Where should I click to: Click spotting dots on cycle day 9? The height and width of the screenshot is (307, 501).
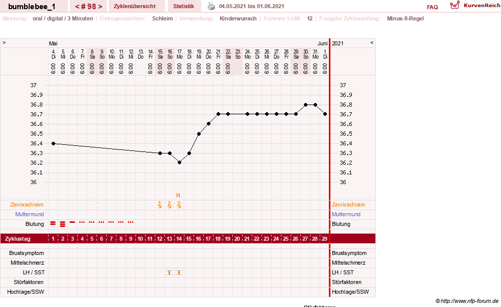[130, 222]
